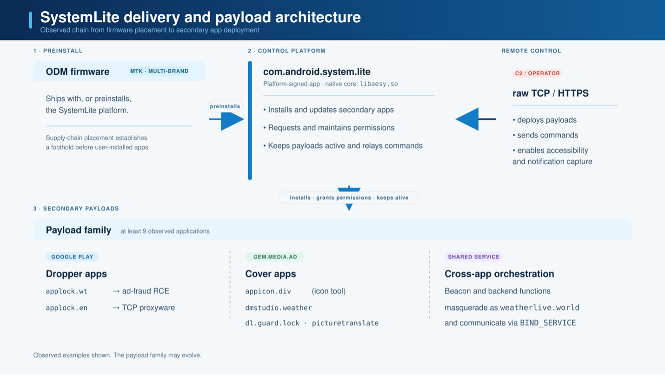
Task: Select the "ODM firmware" heading
Action: point(78,72)
